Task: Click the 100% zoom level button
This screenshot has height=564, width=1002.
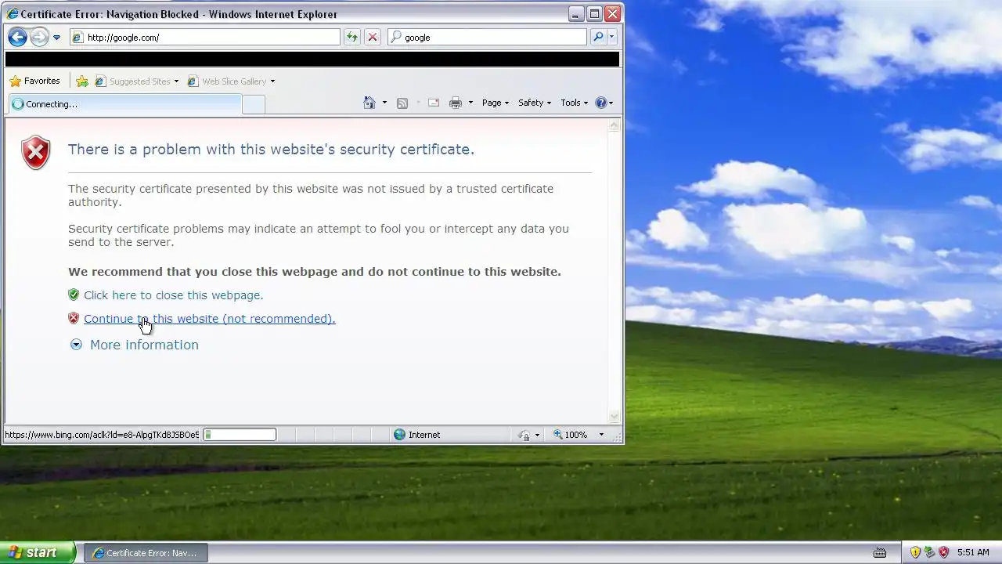Action: pos(571,435)
